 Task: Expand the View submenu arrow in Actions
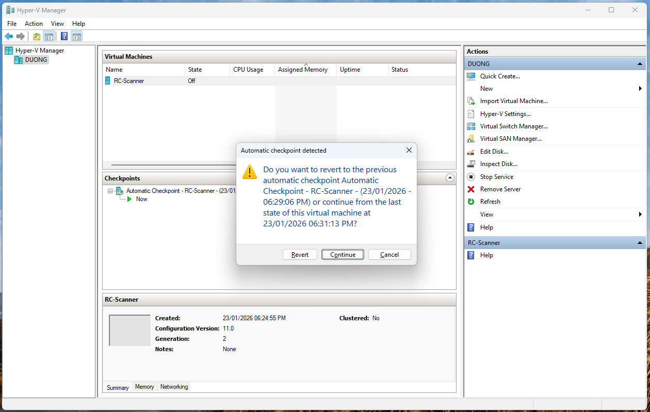click(640, 215)
